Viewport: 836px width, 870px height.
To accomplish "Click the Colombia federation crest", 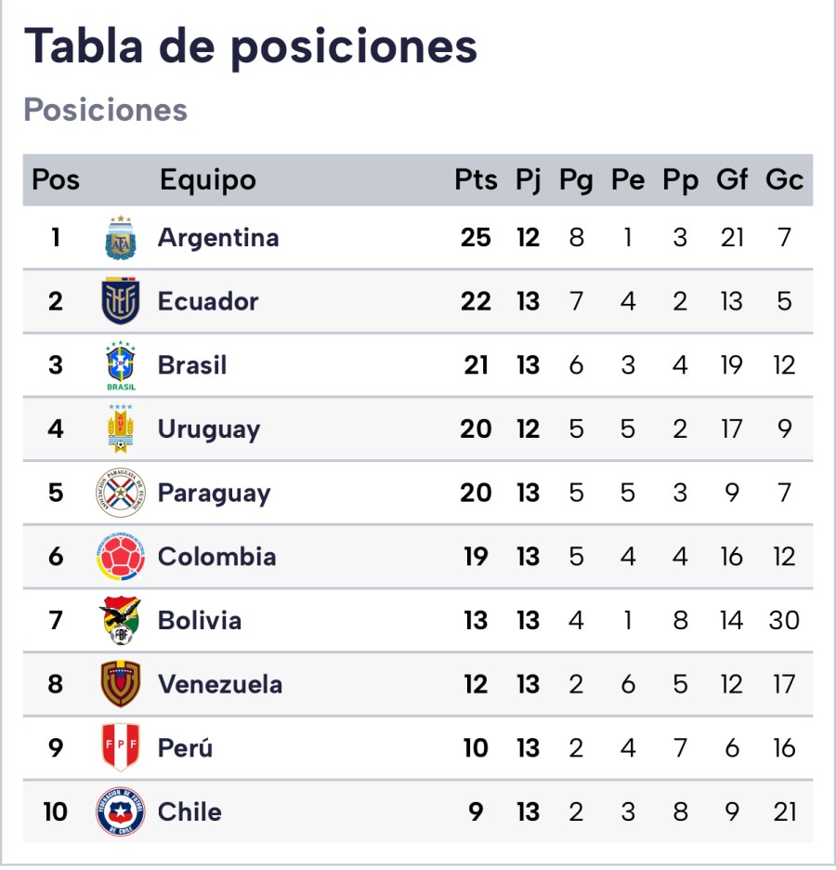I will (121, 557).
